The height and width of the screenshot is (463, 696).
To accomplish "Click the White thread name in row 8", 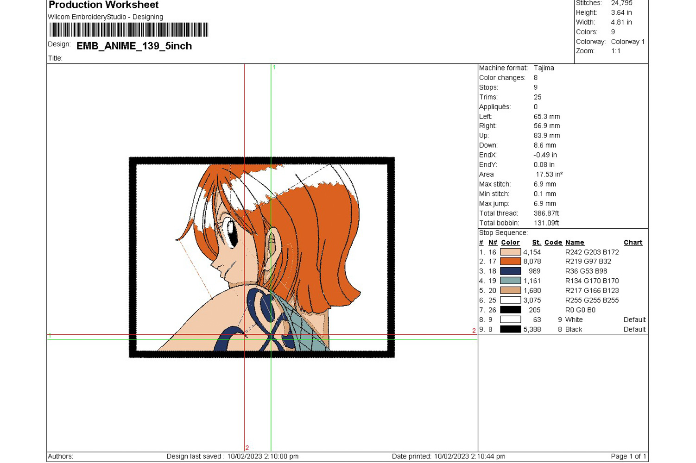I will coord(574,320).
